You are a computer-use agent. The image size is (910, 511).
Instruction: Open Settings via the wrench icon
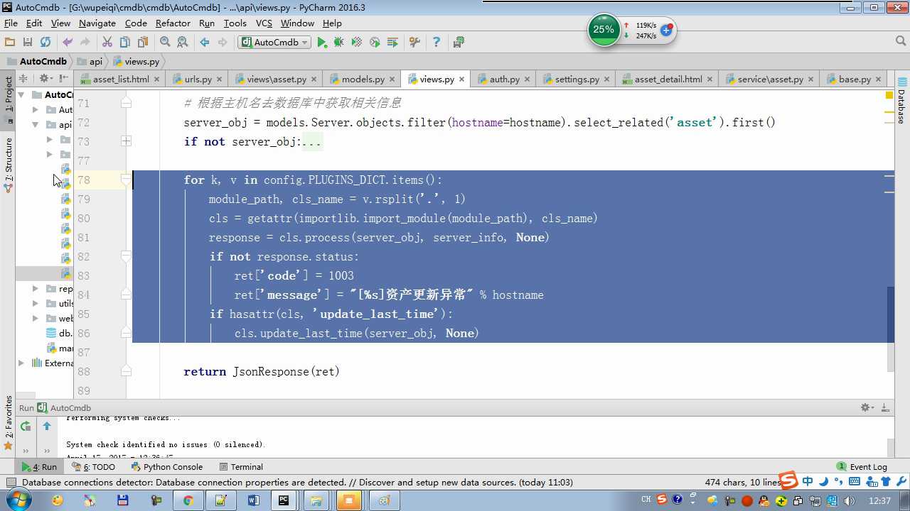414,43
